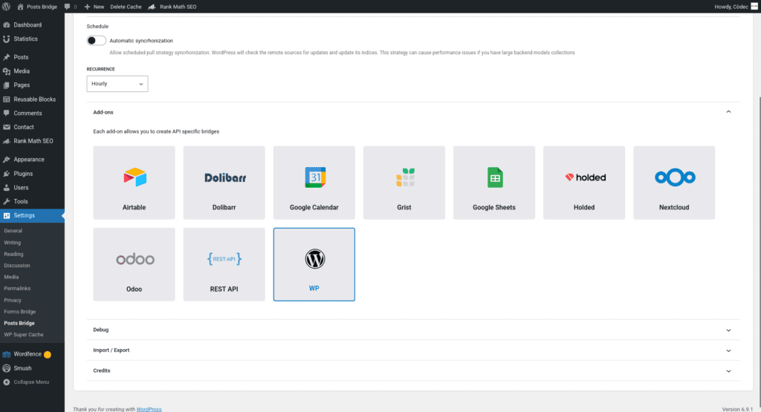The height and width of the screenshot is (412, 761).
Task: Open the New content menu
Action: point(94,7)
